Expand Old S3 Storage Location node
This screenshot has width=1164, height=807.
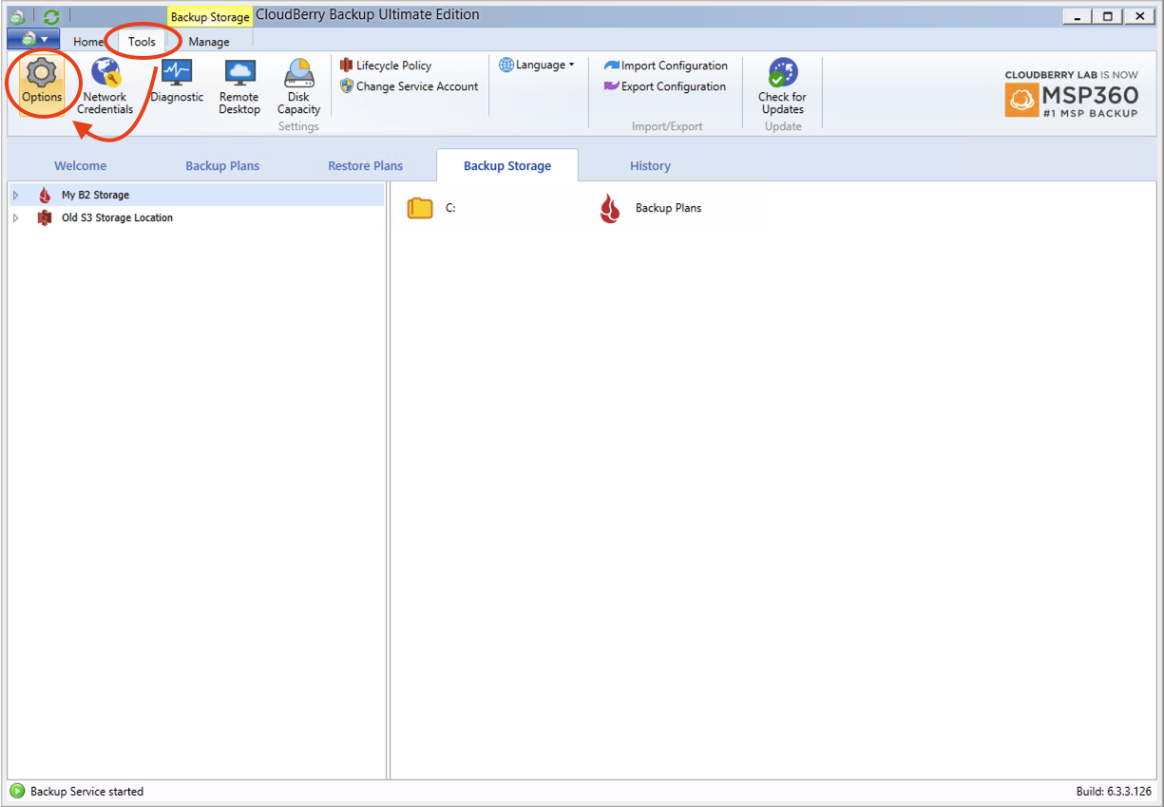pyautogui.click(x=16, y=217)
